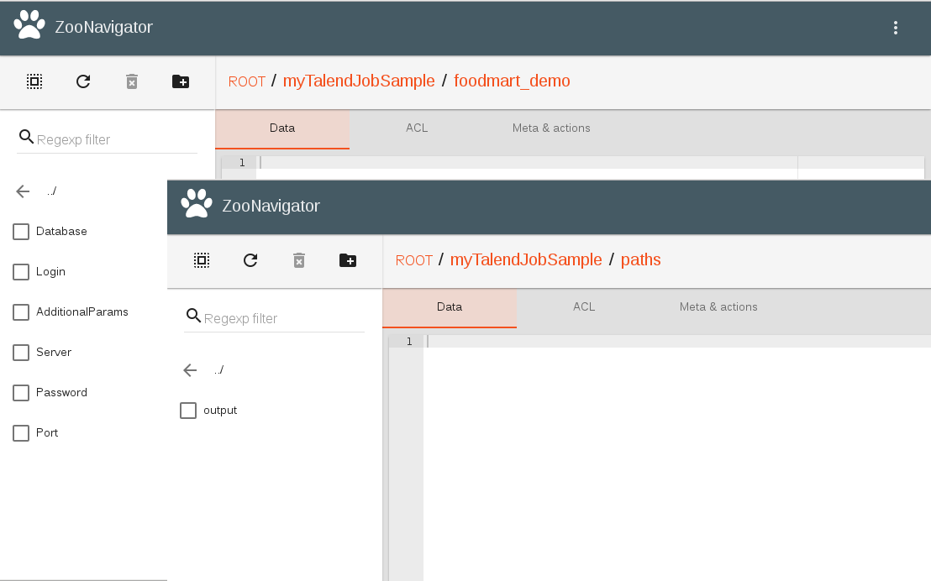Viewport: 931px width, 581px height.
Task: Navigate up using the back arrow
Action: click(x=23, y=191)
